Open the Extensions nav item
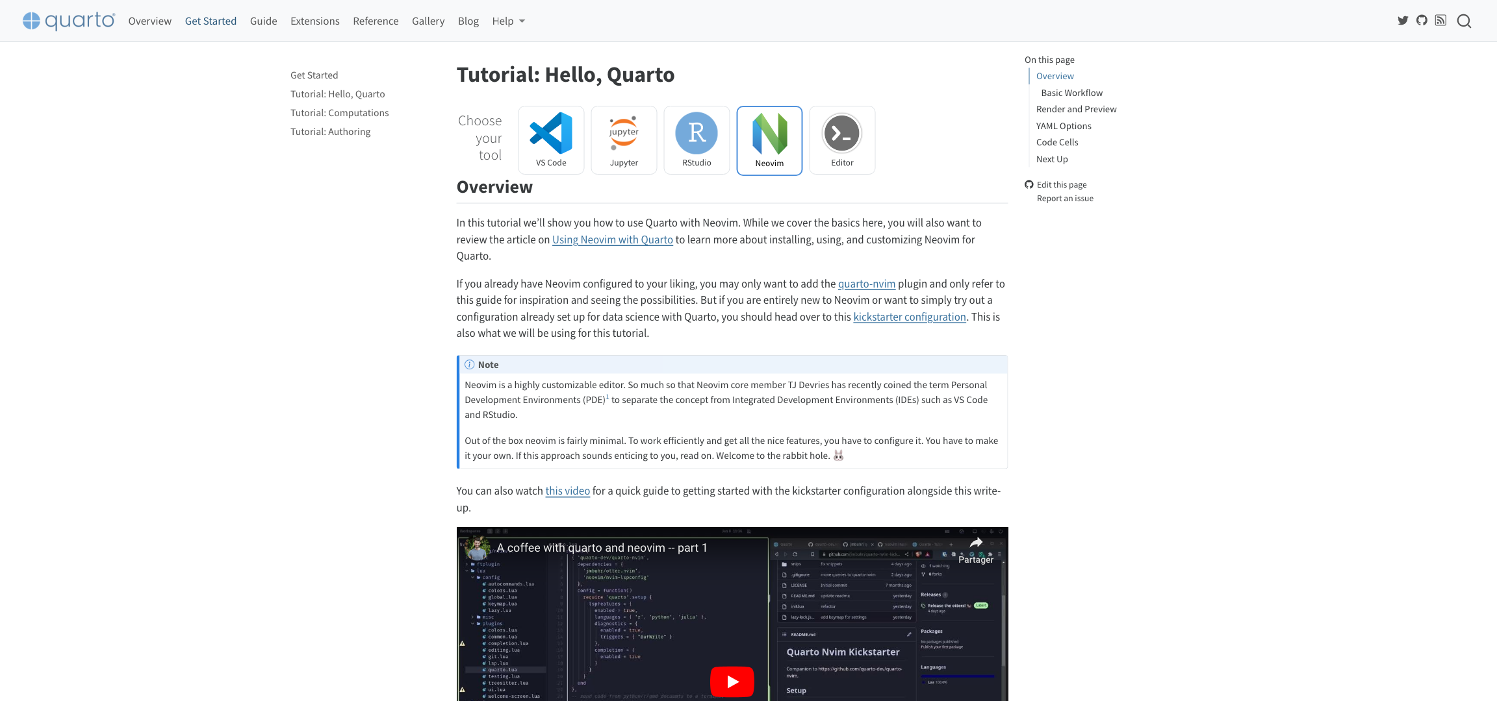 315,21
